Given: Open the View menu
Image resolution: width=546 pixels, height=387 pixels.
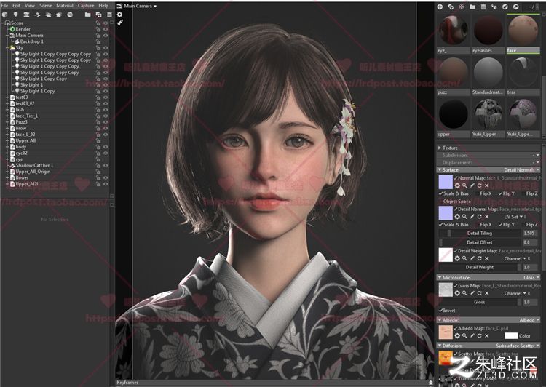Looking at the screenshot, I should tap(30, 6).
